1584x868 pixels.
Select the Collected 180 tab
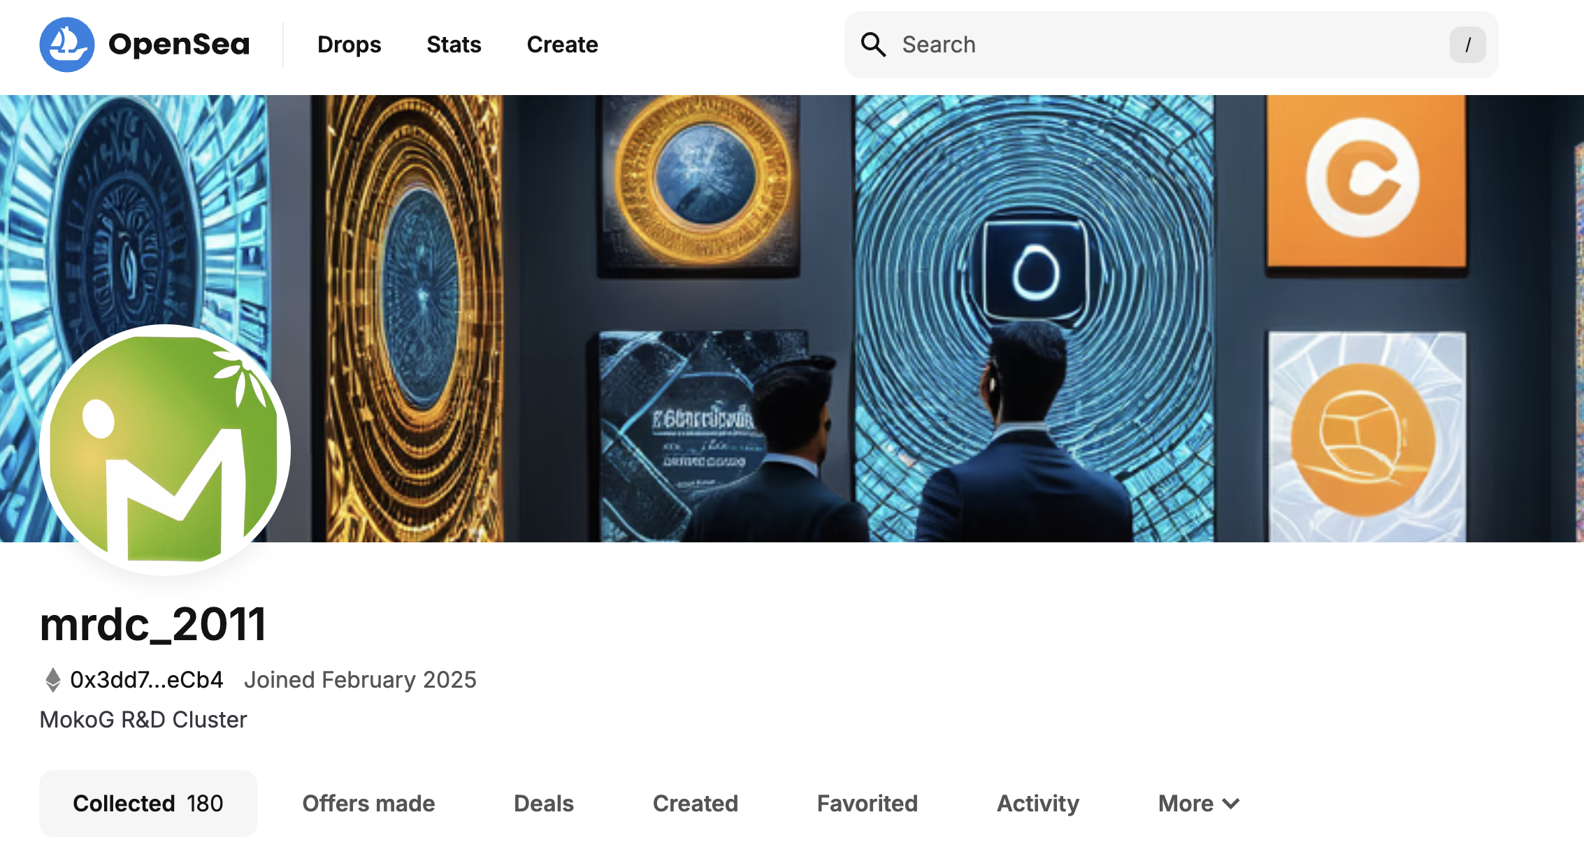(x=148, y=804)
